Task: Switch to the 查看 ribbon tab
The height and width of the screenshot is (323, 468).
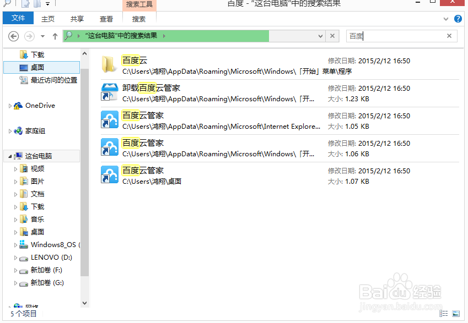Action: [x=106, y=19]
